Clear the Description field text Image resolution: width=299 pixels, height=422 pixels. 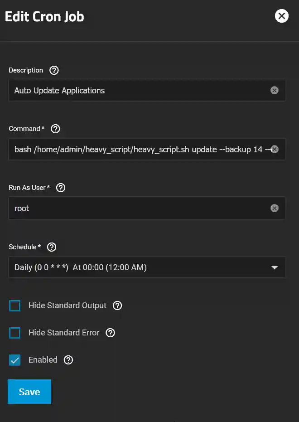(275, 90)
